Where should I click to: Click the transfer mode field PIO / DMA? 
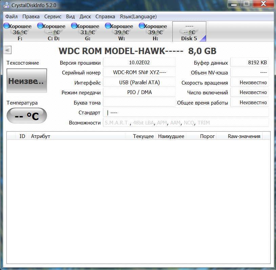tap(139, 92)
